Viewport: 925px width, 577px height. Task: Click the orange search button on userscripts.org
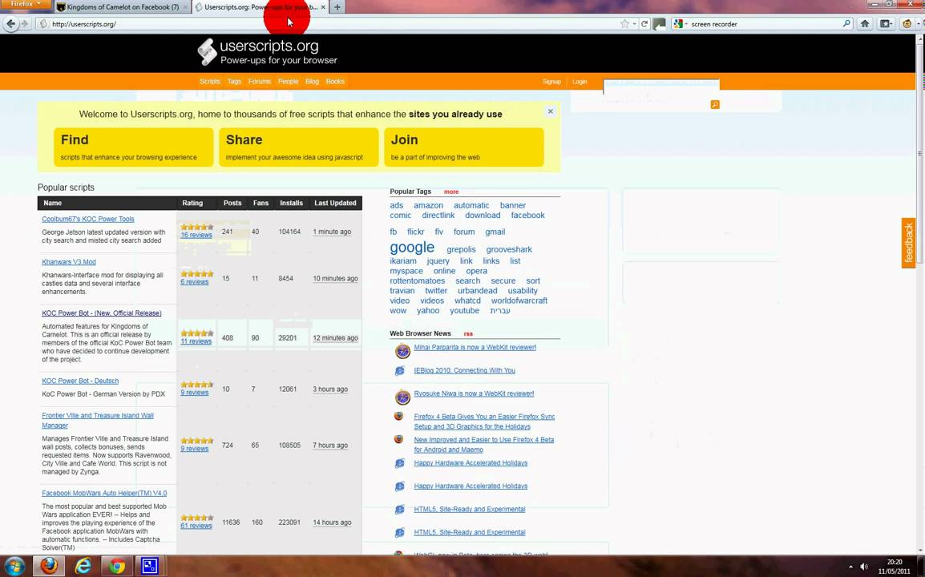tap(715, 104)
